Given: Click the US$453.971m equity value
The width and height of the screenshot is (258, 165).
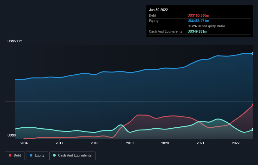Looking at the screenshot, I should tap(198, 21).
